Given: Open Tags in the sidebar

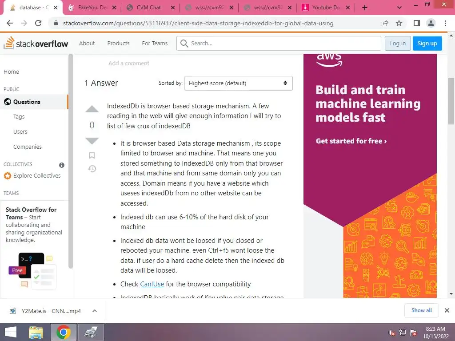Looking at the screenshot, I should [19, 117].
